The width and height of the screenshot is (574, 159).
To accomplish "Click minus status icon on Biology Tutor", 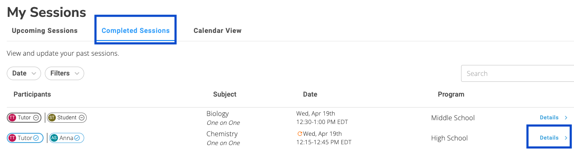I will click(x=36, y=118).
